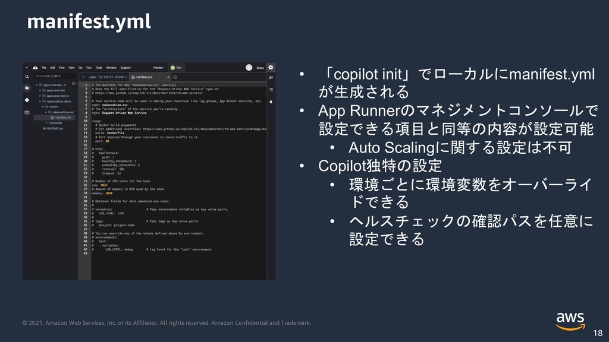The height and width of the screenshot is (342, 609).
Task: Open Cloud9 preferences gear icon
Action: (271, 68)
